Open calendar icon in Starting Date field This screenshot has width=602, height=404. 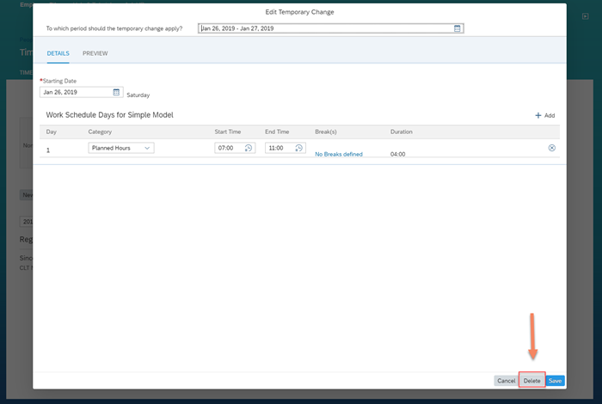tap(116, 92)
